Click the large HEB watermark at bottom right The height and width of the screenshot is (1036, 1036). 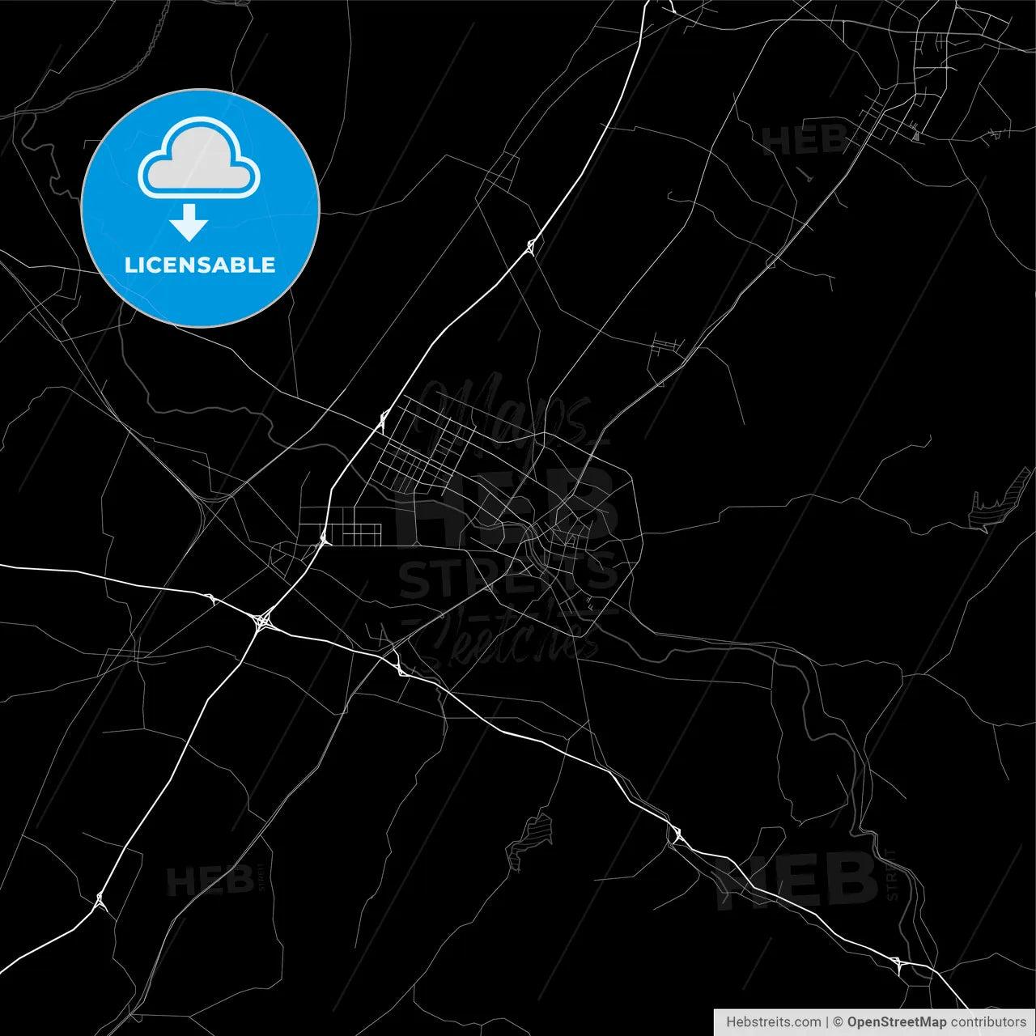point(797,881)
